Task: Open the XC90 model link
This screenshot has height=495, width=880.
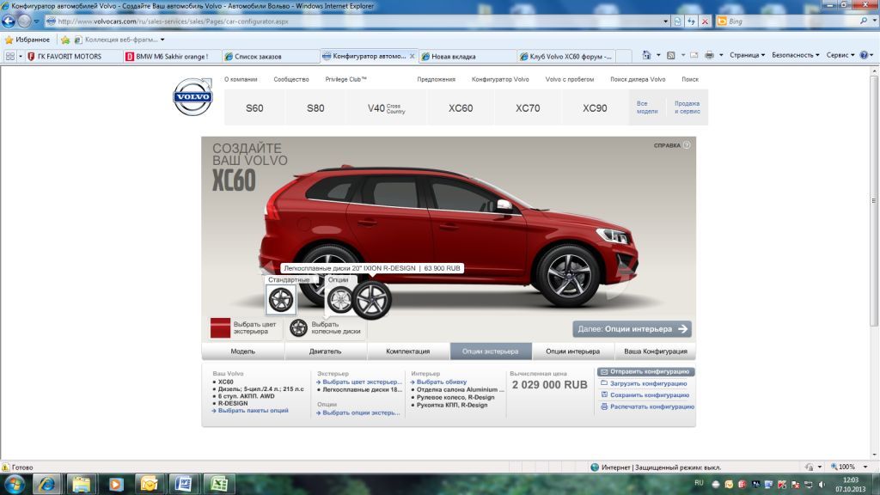Action: pos(595,107)
